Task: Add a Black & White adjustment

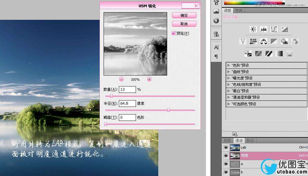Action: (x=274, y=41)
